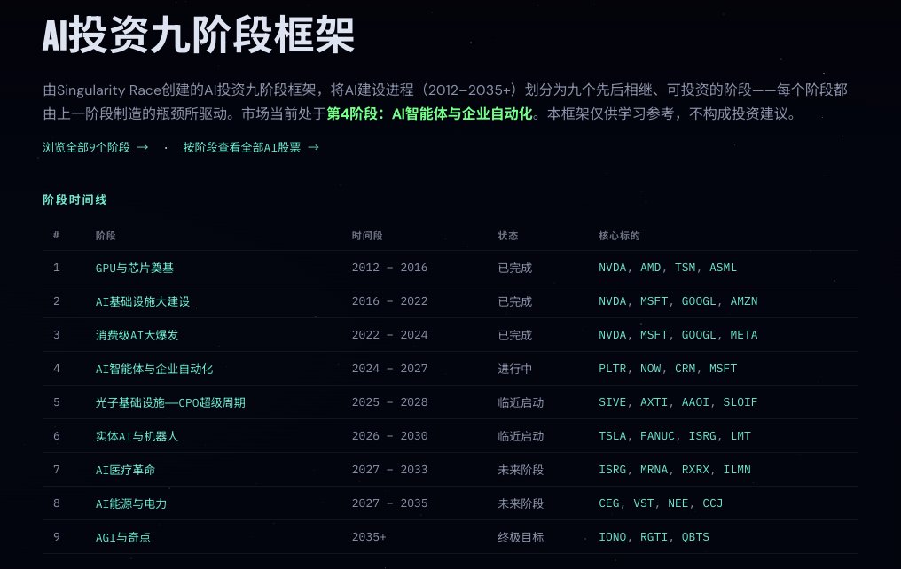Click tickers SIVE, AXTI, AAOI, SLOIF
Viewport: 901px width, 569px height.
coord(678,402)
